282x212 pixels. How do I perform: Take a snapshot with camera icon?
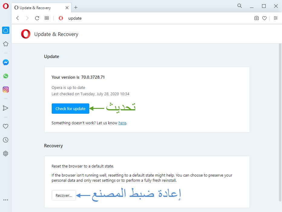click(257, 18)
